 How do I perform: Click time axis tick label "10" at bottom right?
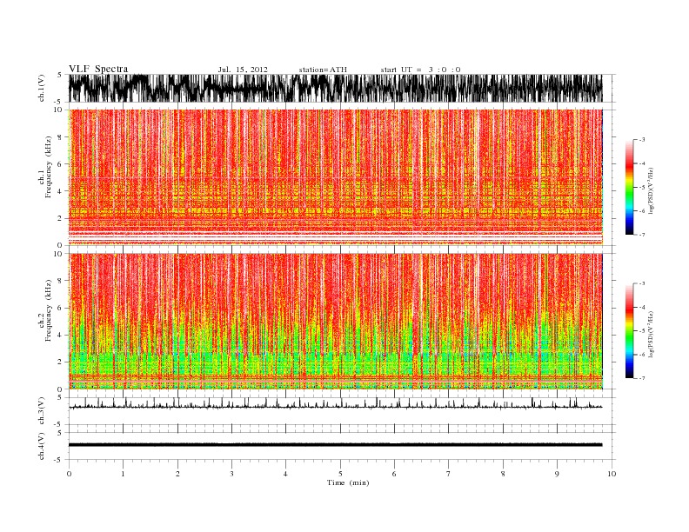click(612, 474)
